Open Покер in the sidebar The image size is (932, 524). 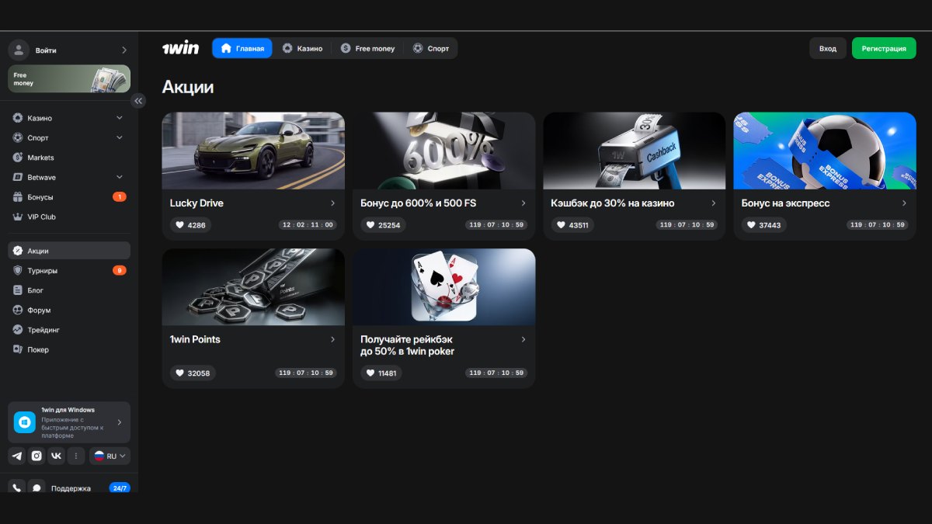[69, 349]
